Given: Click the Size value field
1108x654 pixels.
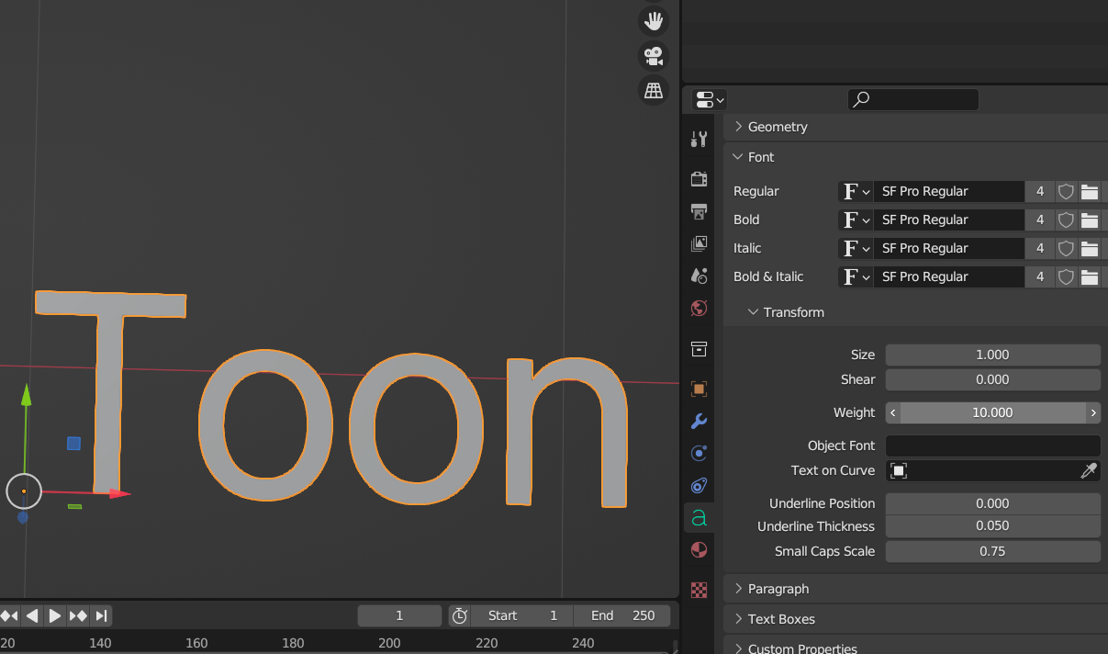Looking at the screenshot, I should [x=992, y=355].
